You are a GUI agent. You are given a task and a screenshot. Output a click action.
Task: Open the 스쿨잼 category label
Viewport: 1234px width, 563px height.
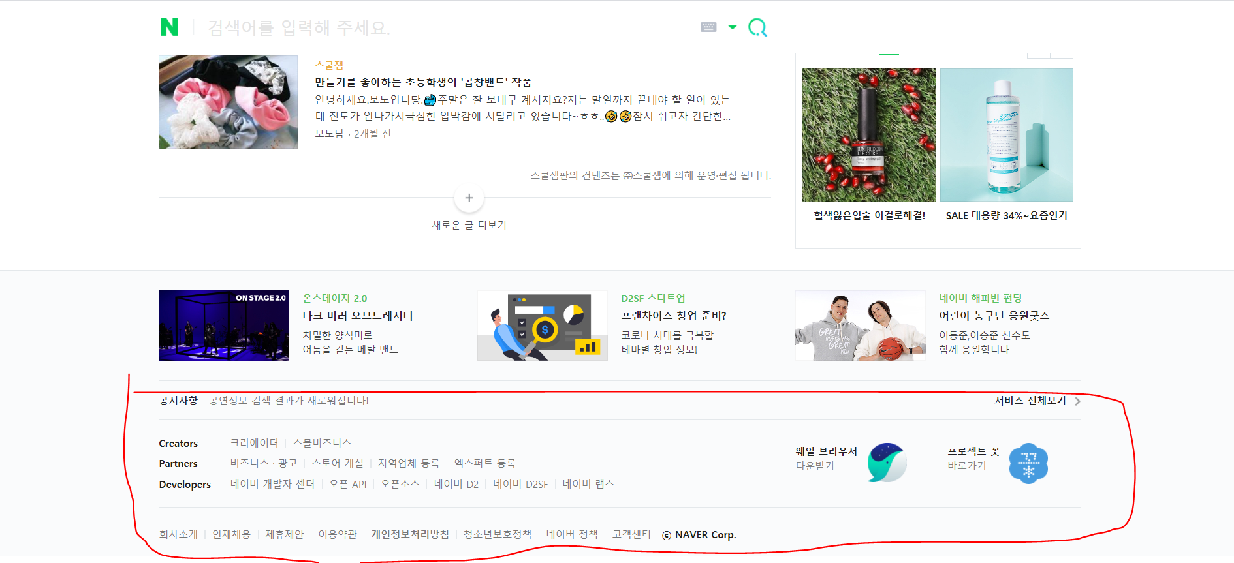click(x=329, y=65)
